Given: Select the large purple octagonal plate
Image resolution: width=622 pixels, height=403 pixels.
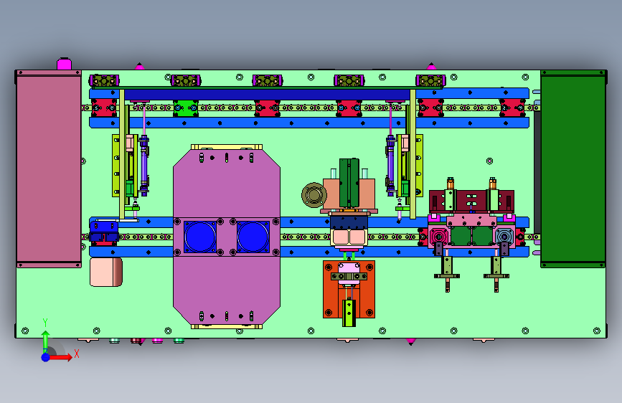Looking at the screenshot, I should 227,237.
